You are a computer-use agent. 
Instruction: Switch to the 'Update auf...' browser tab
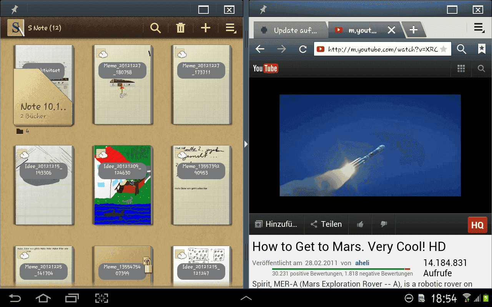click(290, 30)
